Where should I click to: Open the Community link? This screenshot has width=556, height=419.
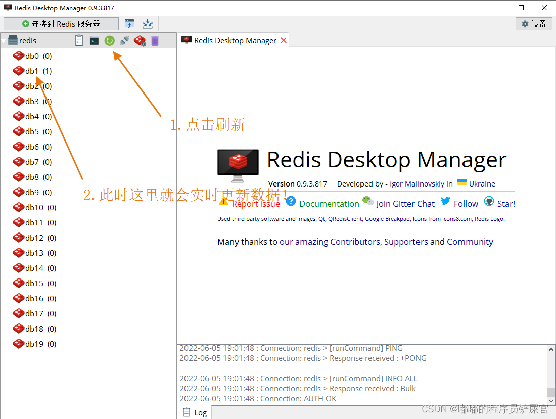(470, 242)
